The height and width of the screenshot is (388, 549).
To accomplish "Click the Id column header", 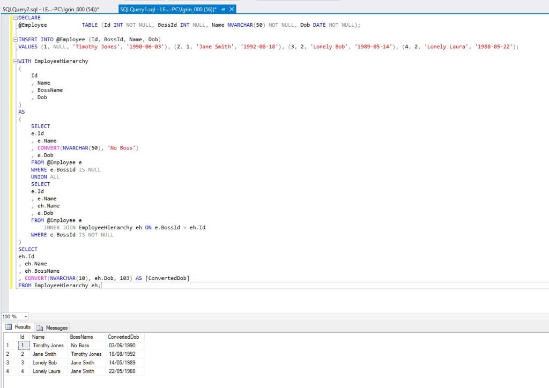I will tap(23, 337).
